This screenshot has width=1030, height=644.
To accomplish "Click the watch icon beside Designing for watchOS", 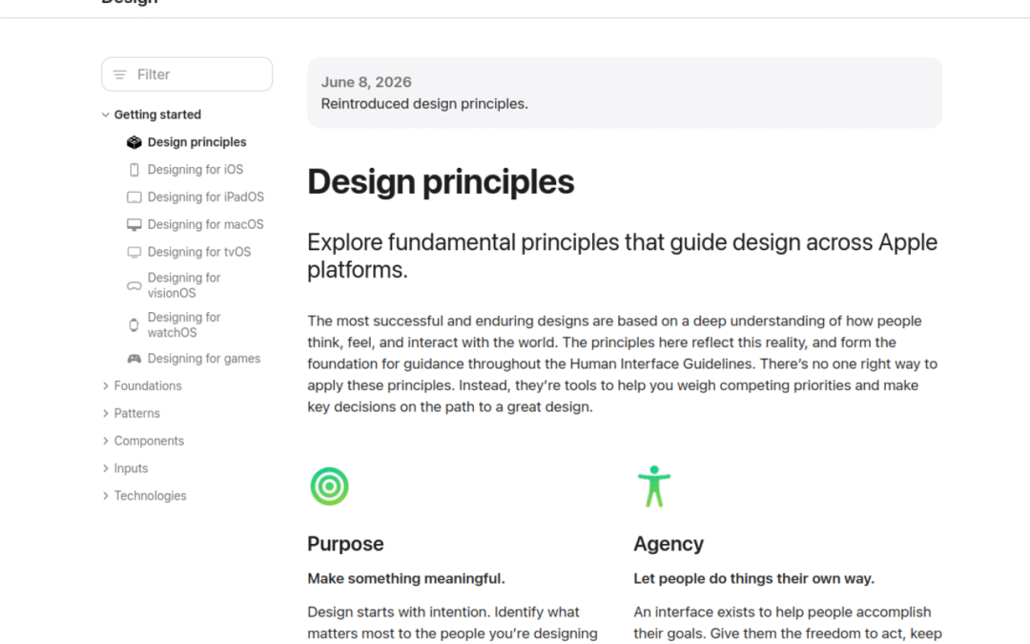I will coord(134,325).
